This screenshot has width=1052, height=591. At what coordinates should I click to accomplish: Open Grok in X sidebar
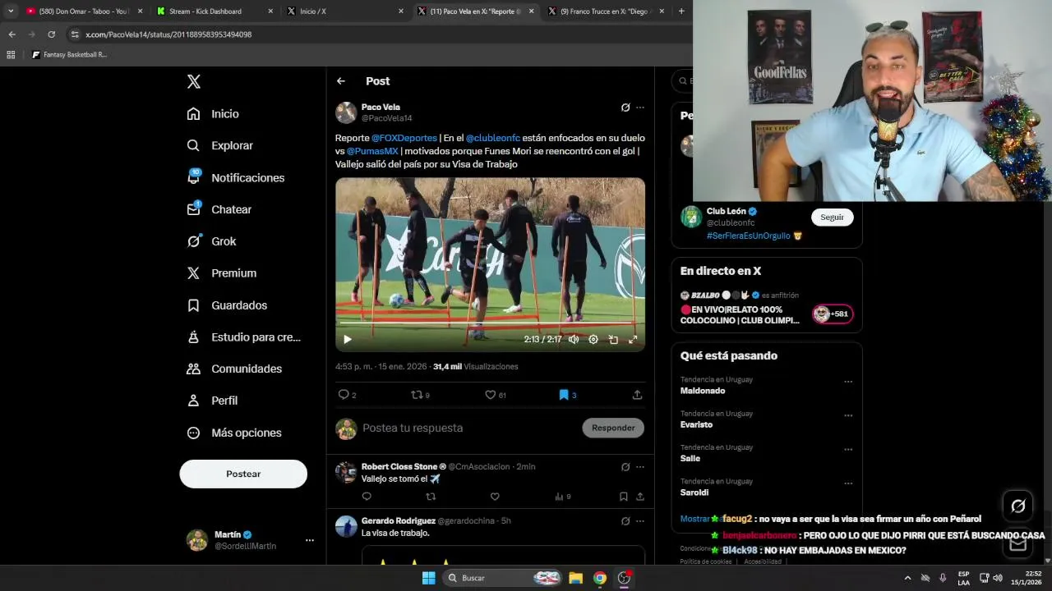pos(211,241)
